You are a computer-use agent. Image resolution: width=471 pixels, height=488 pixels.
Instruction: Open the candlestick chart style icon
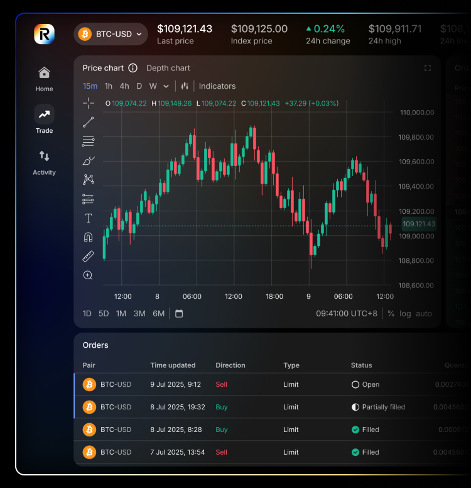click(185, 86)
